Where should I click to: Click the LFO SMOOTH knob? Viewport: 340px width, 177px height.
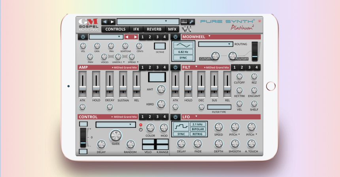[235, 144]
